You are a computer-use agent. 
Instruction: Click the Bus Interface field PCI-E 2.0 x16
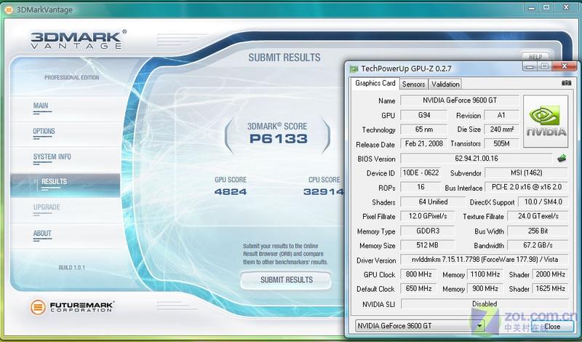coord(527,187)
